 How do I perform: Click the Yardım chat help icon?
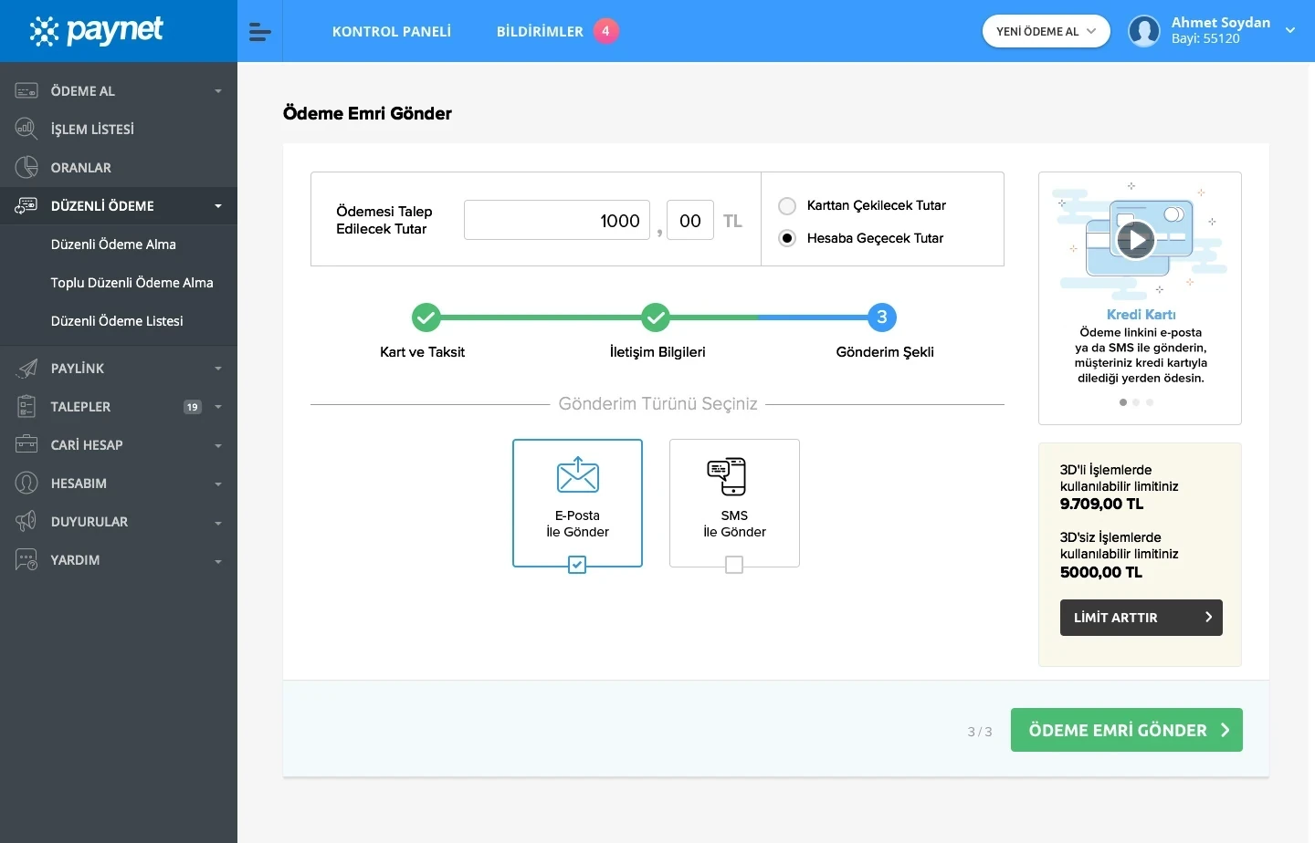point(26,560)
